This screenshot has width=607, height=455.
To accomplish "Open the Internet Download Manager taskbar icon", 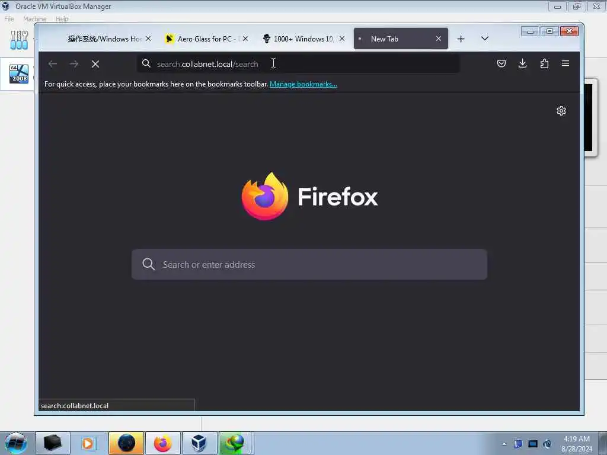I will point(235,443).
